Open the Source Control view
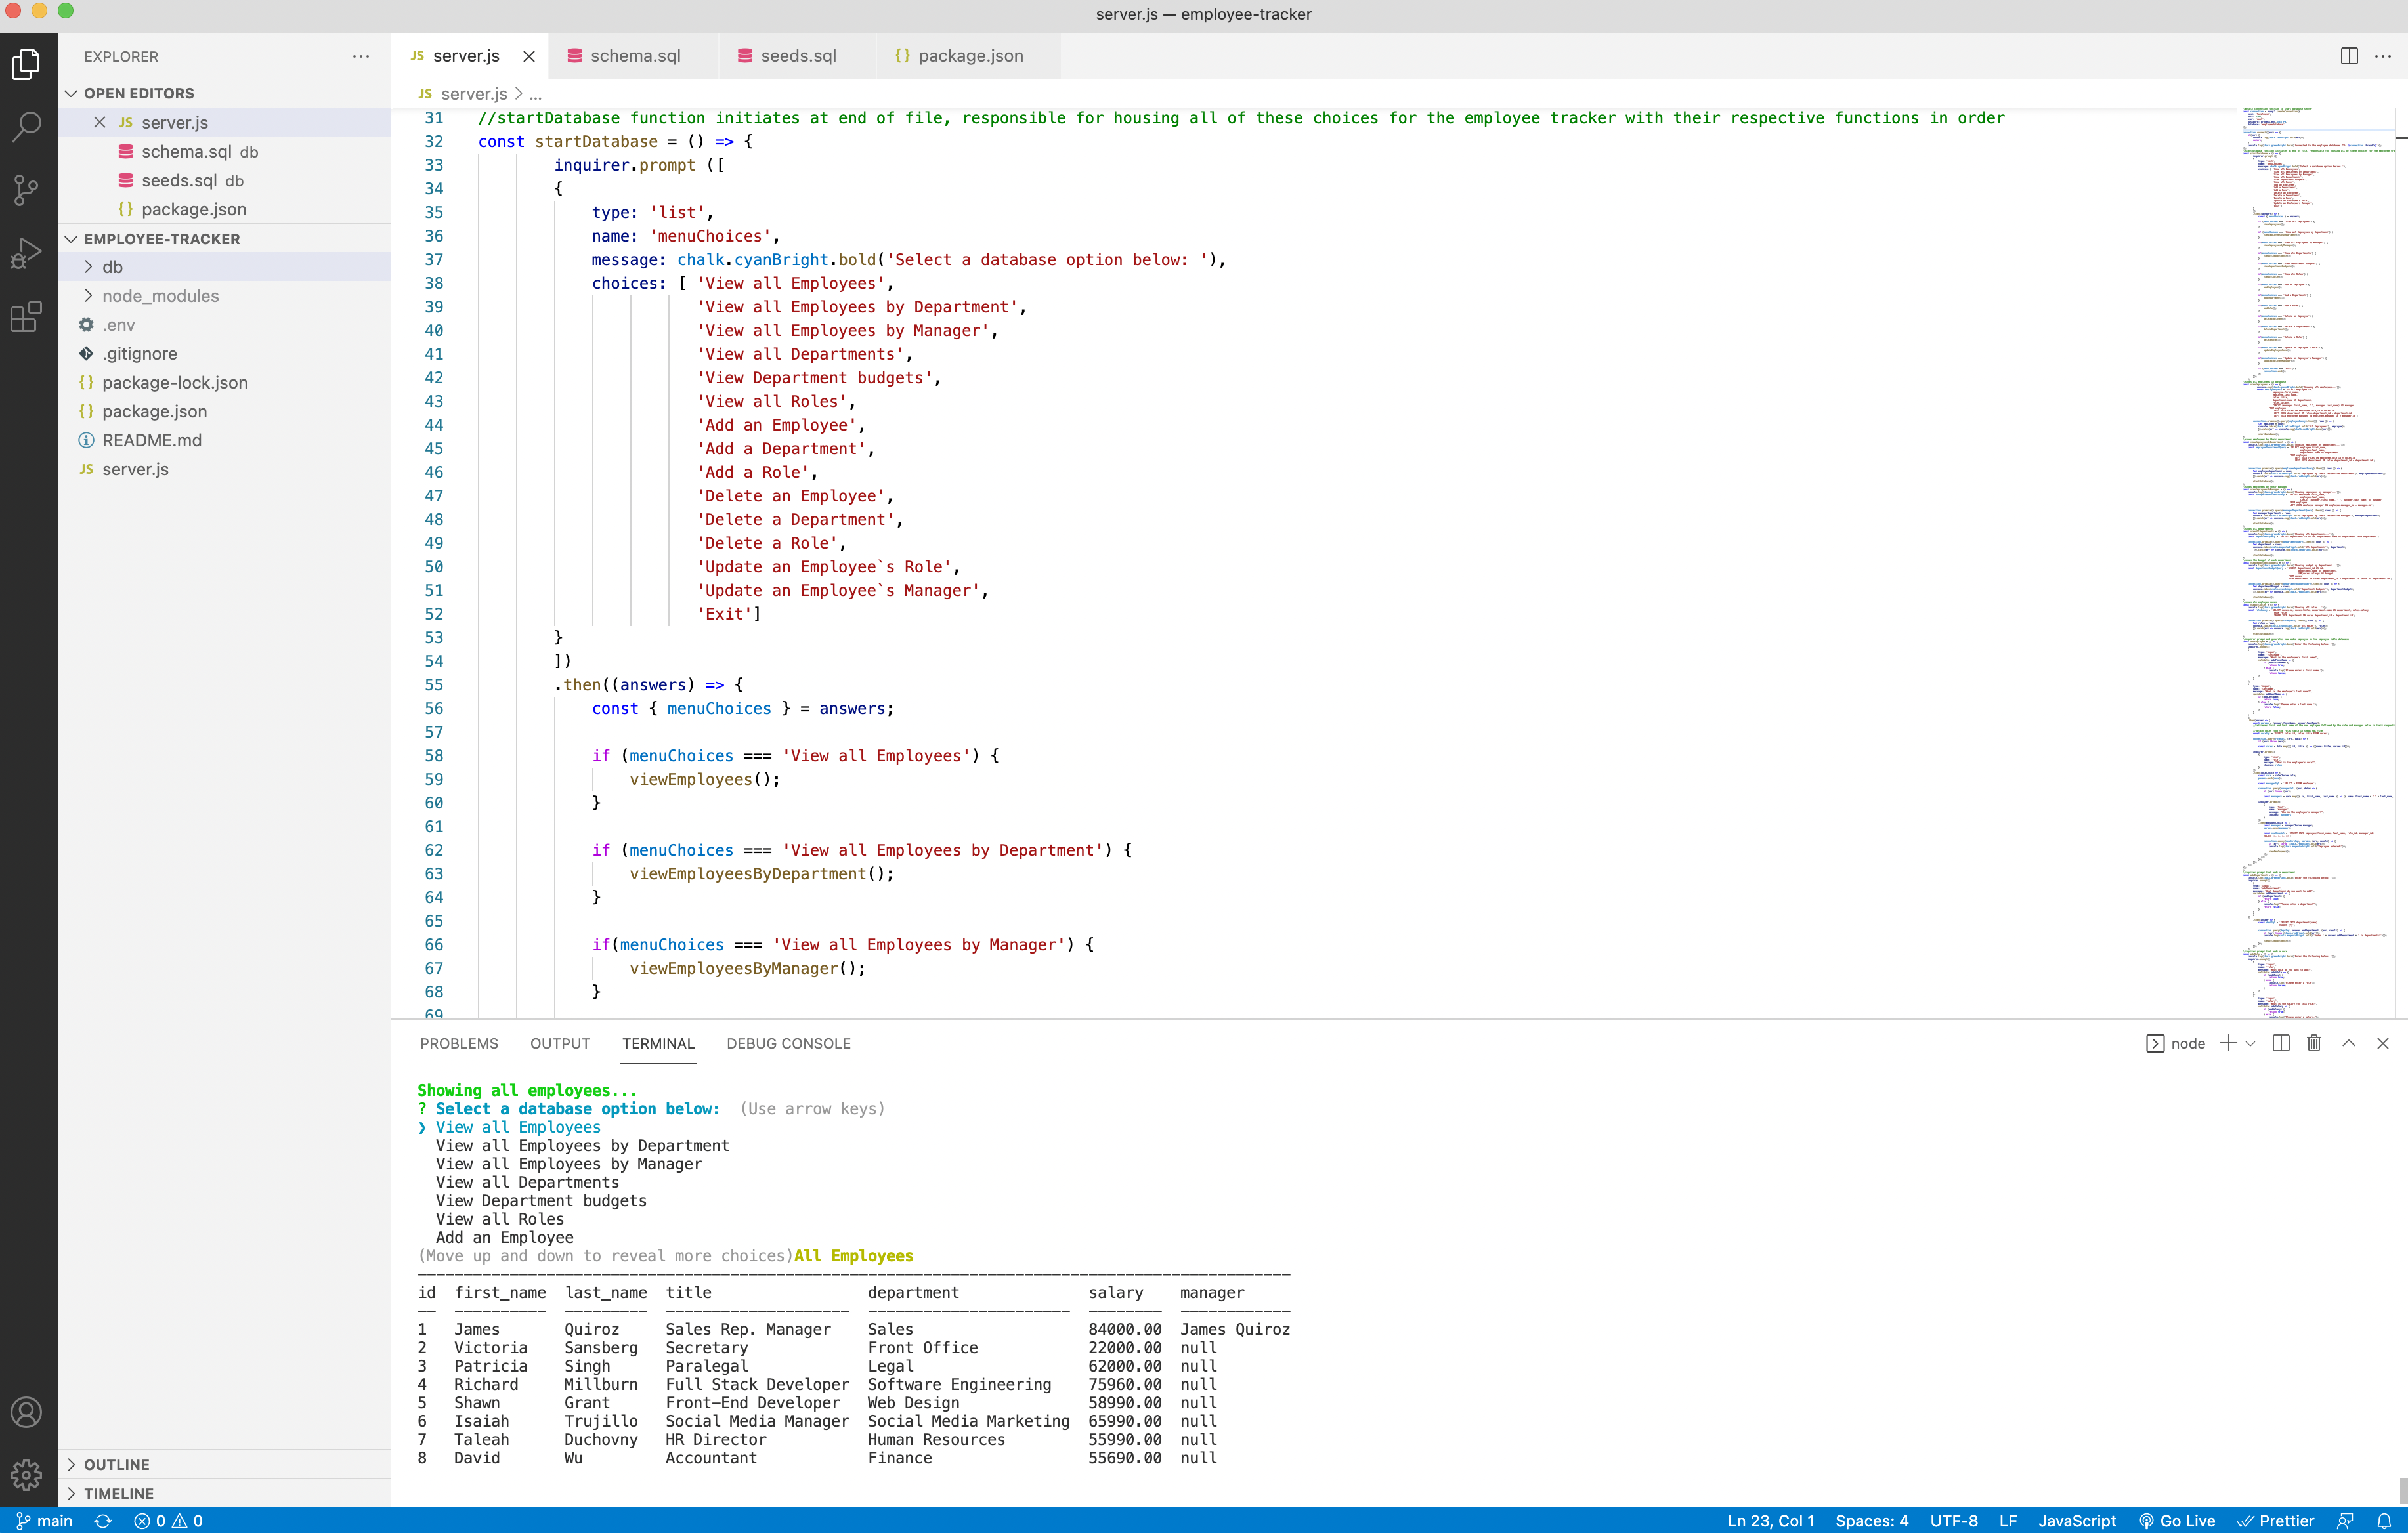This screenshot has height=1533, width=2408. pos(27,190)
